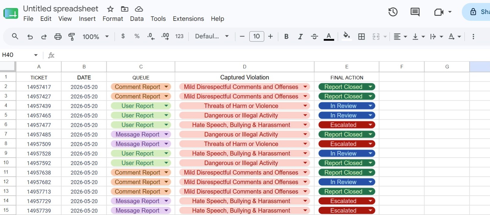This screenshot has width=490, height=215.
Task: Open QUEUE dropdown for ticket 14957417
Action: (166, 87)
